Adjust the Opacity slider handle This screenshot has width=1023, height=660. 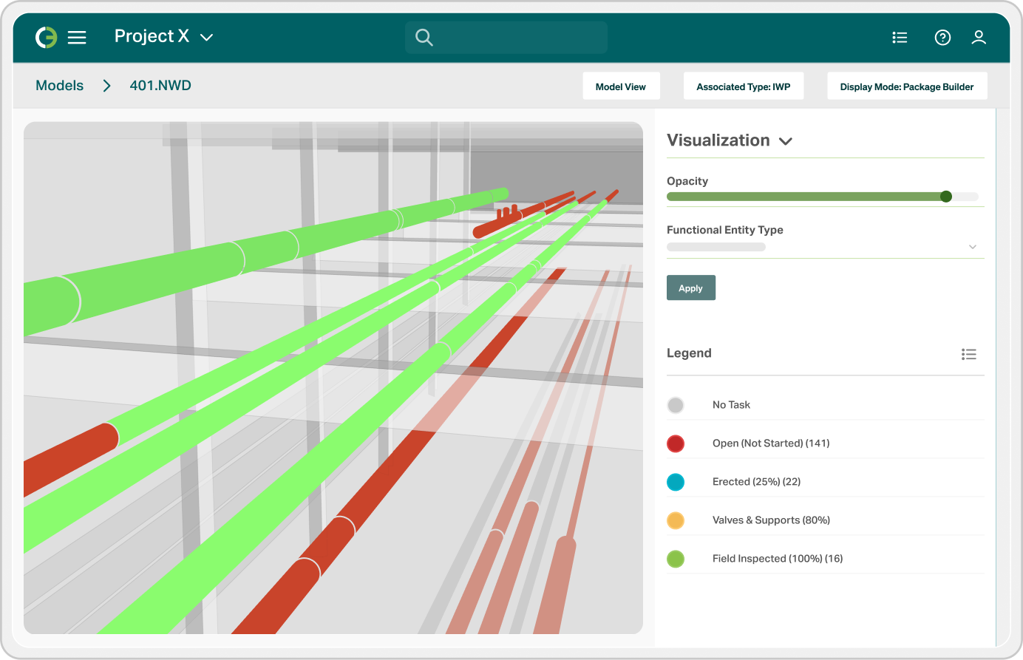(946, 197)
